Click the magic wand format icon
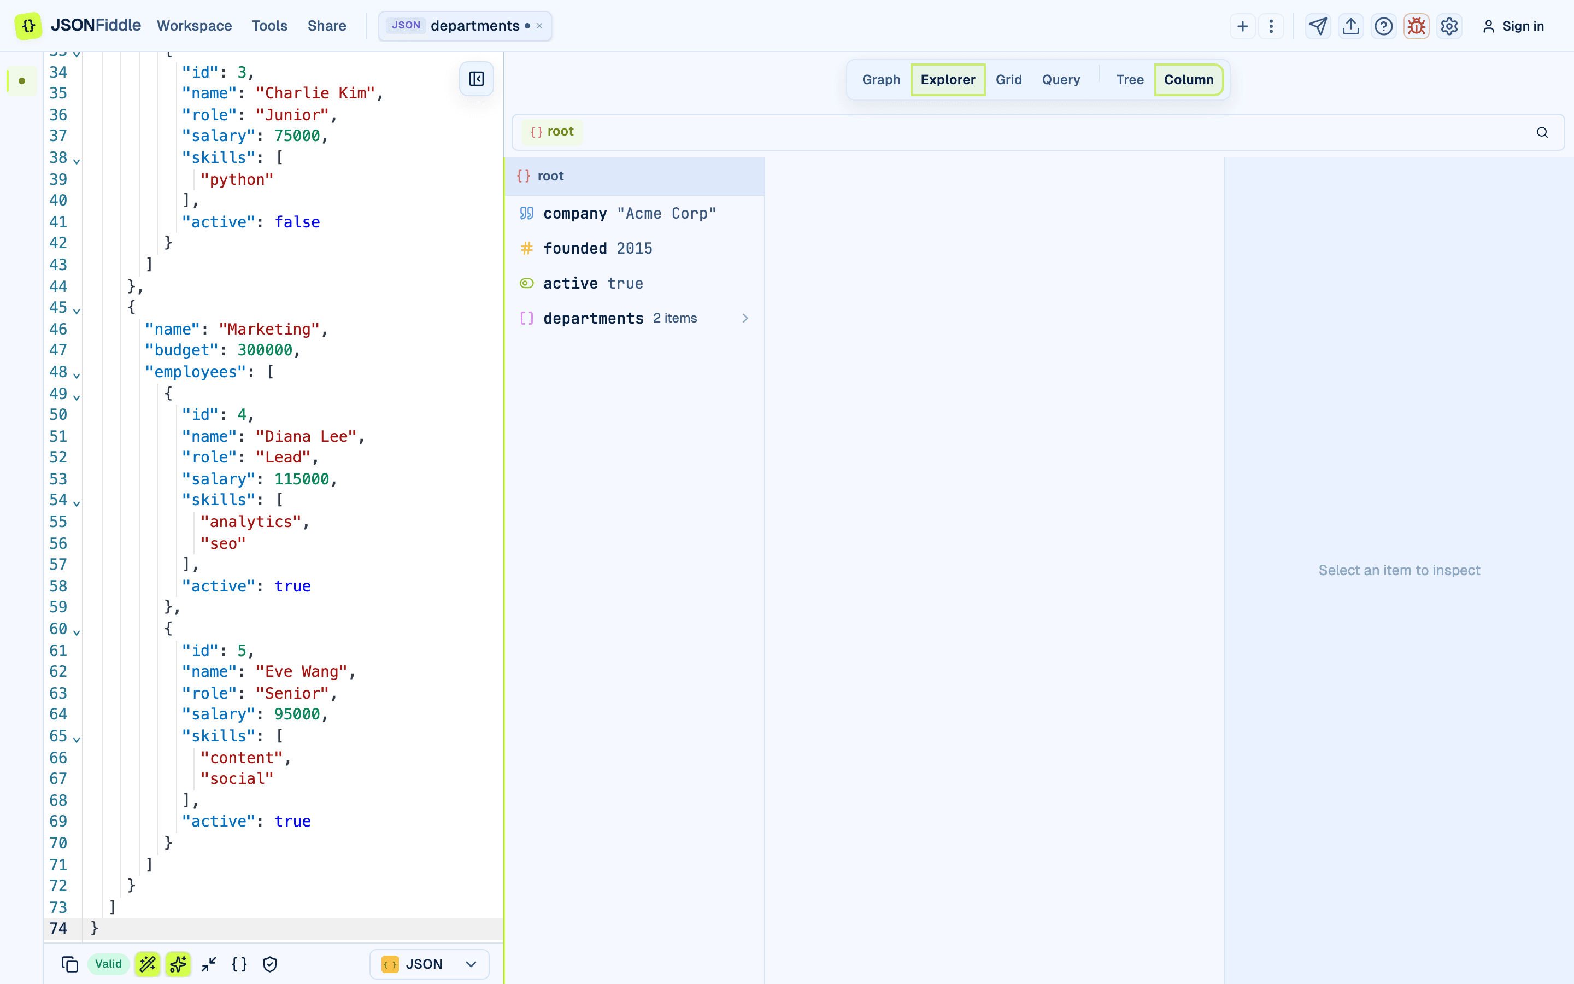 pyautogui.click(x=148, y=964)
